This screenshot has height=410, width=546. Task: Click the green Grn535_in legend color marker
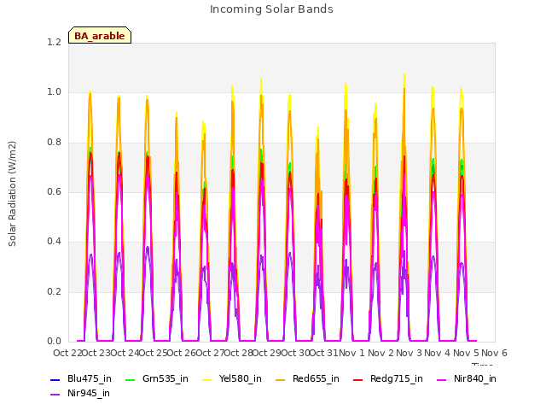(x=130, y=379)
